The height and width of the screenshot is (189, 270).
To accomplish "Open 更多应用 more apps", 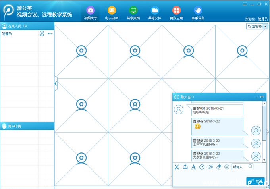I will click(176, 12).
